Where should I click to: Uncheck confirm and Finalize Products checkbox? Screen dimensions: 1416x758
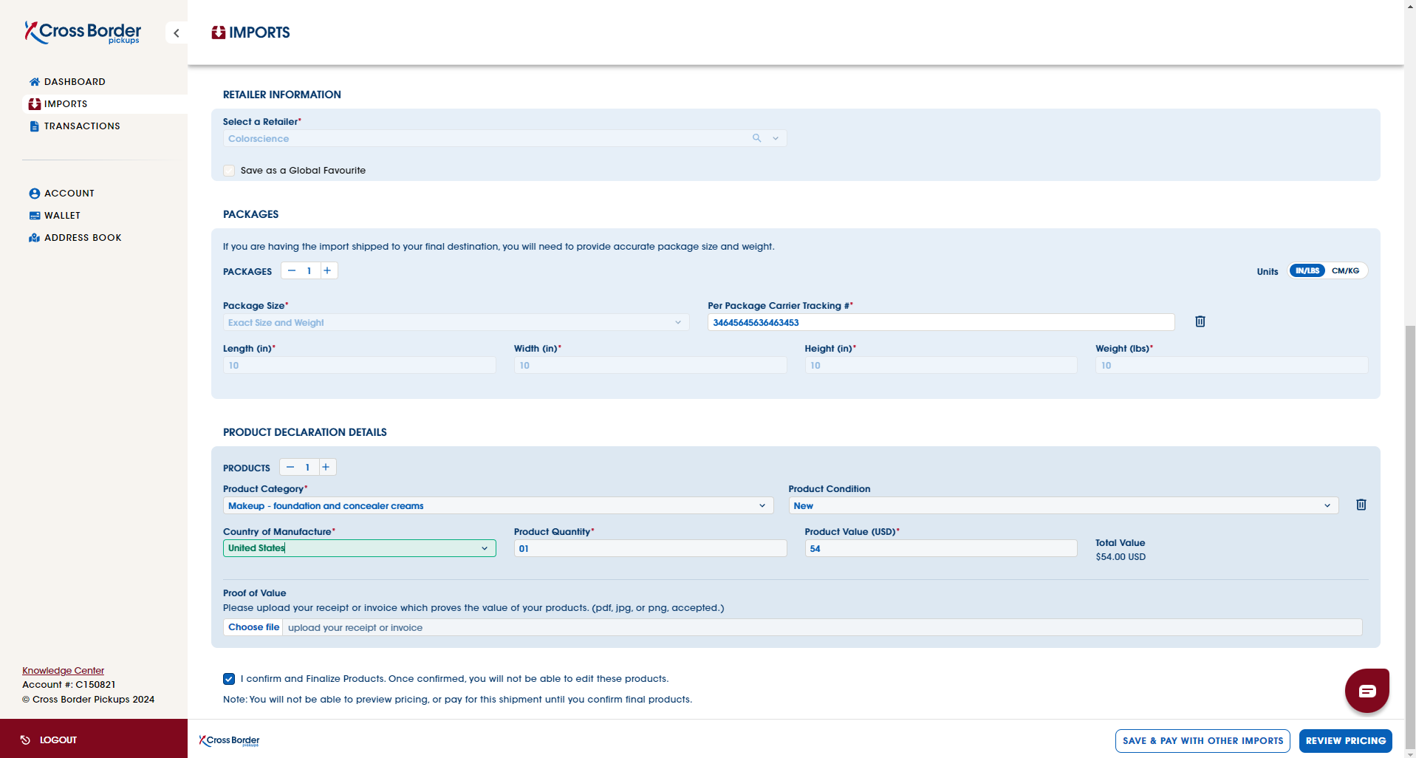coord(229,679)
